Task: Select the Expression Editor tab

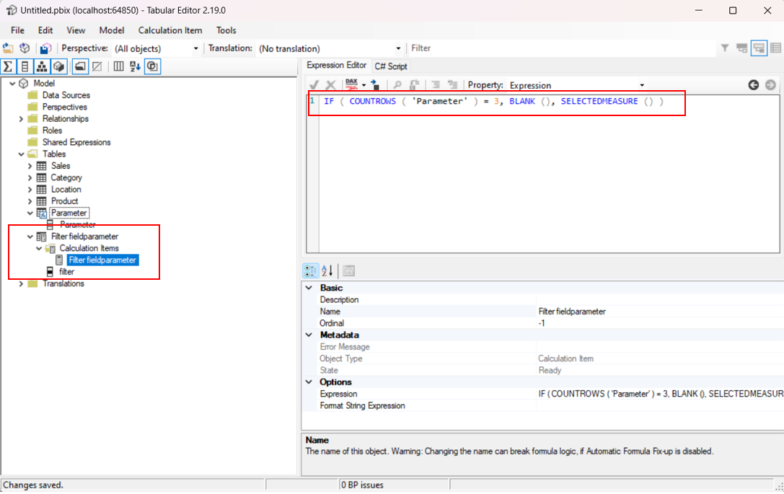Action: [x=337, y=66]
